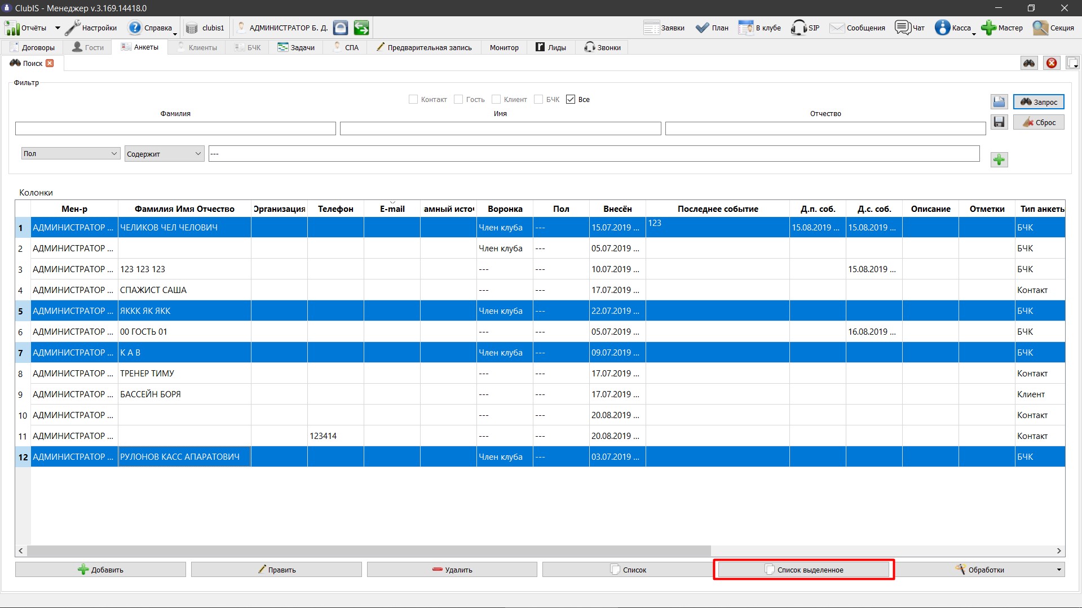Click the red cancel search icon

point(1052,63)
